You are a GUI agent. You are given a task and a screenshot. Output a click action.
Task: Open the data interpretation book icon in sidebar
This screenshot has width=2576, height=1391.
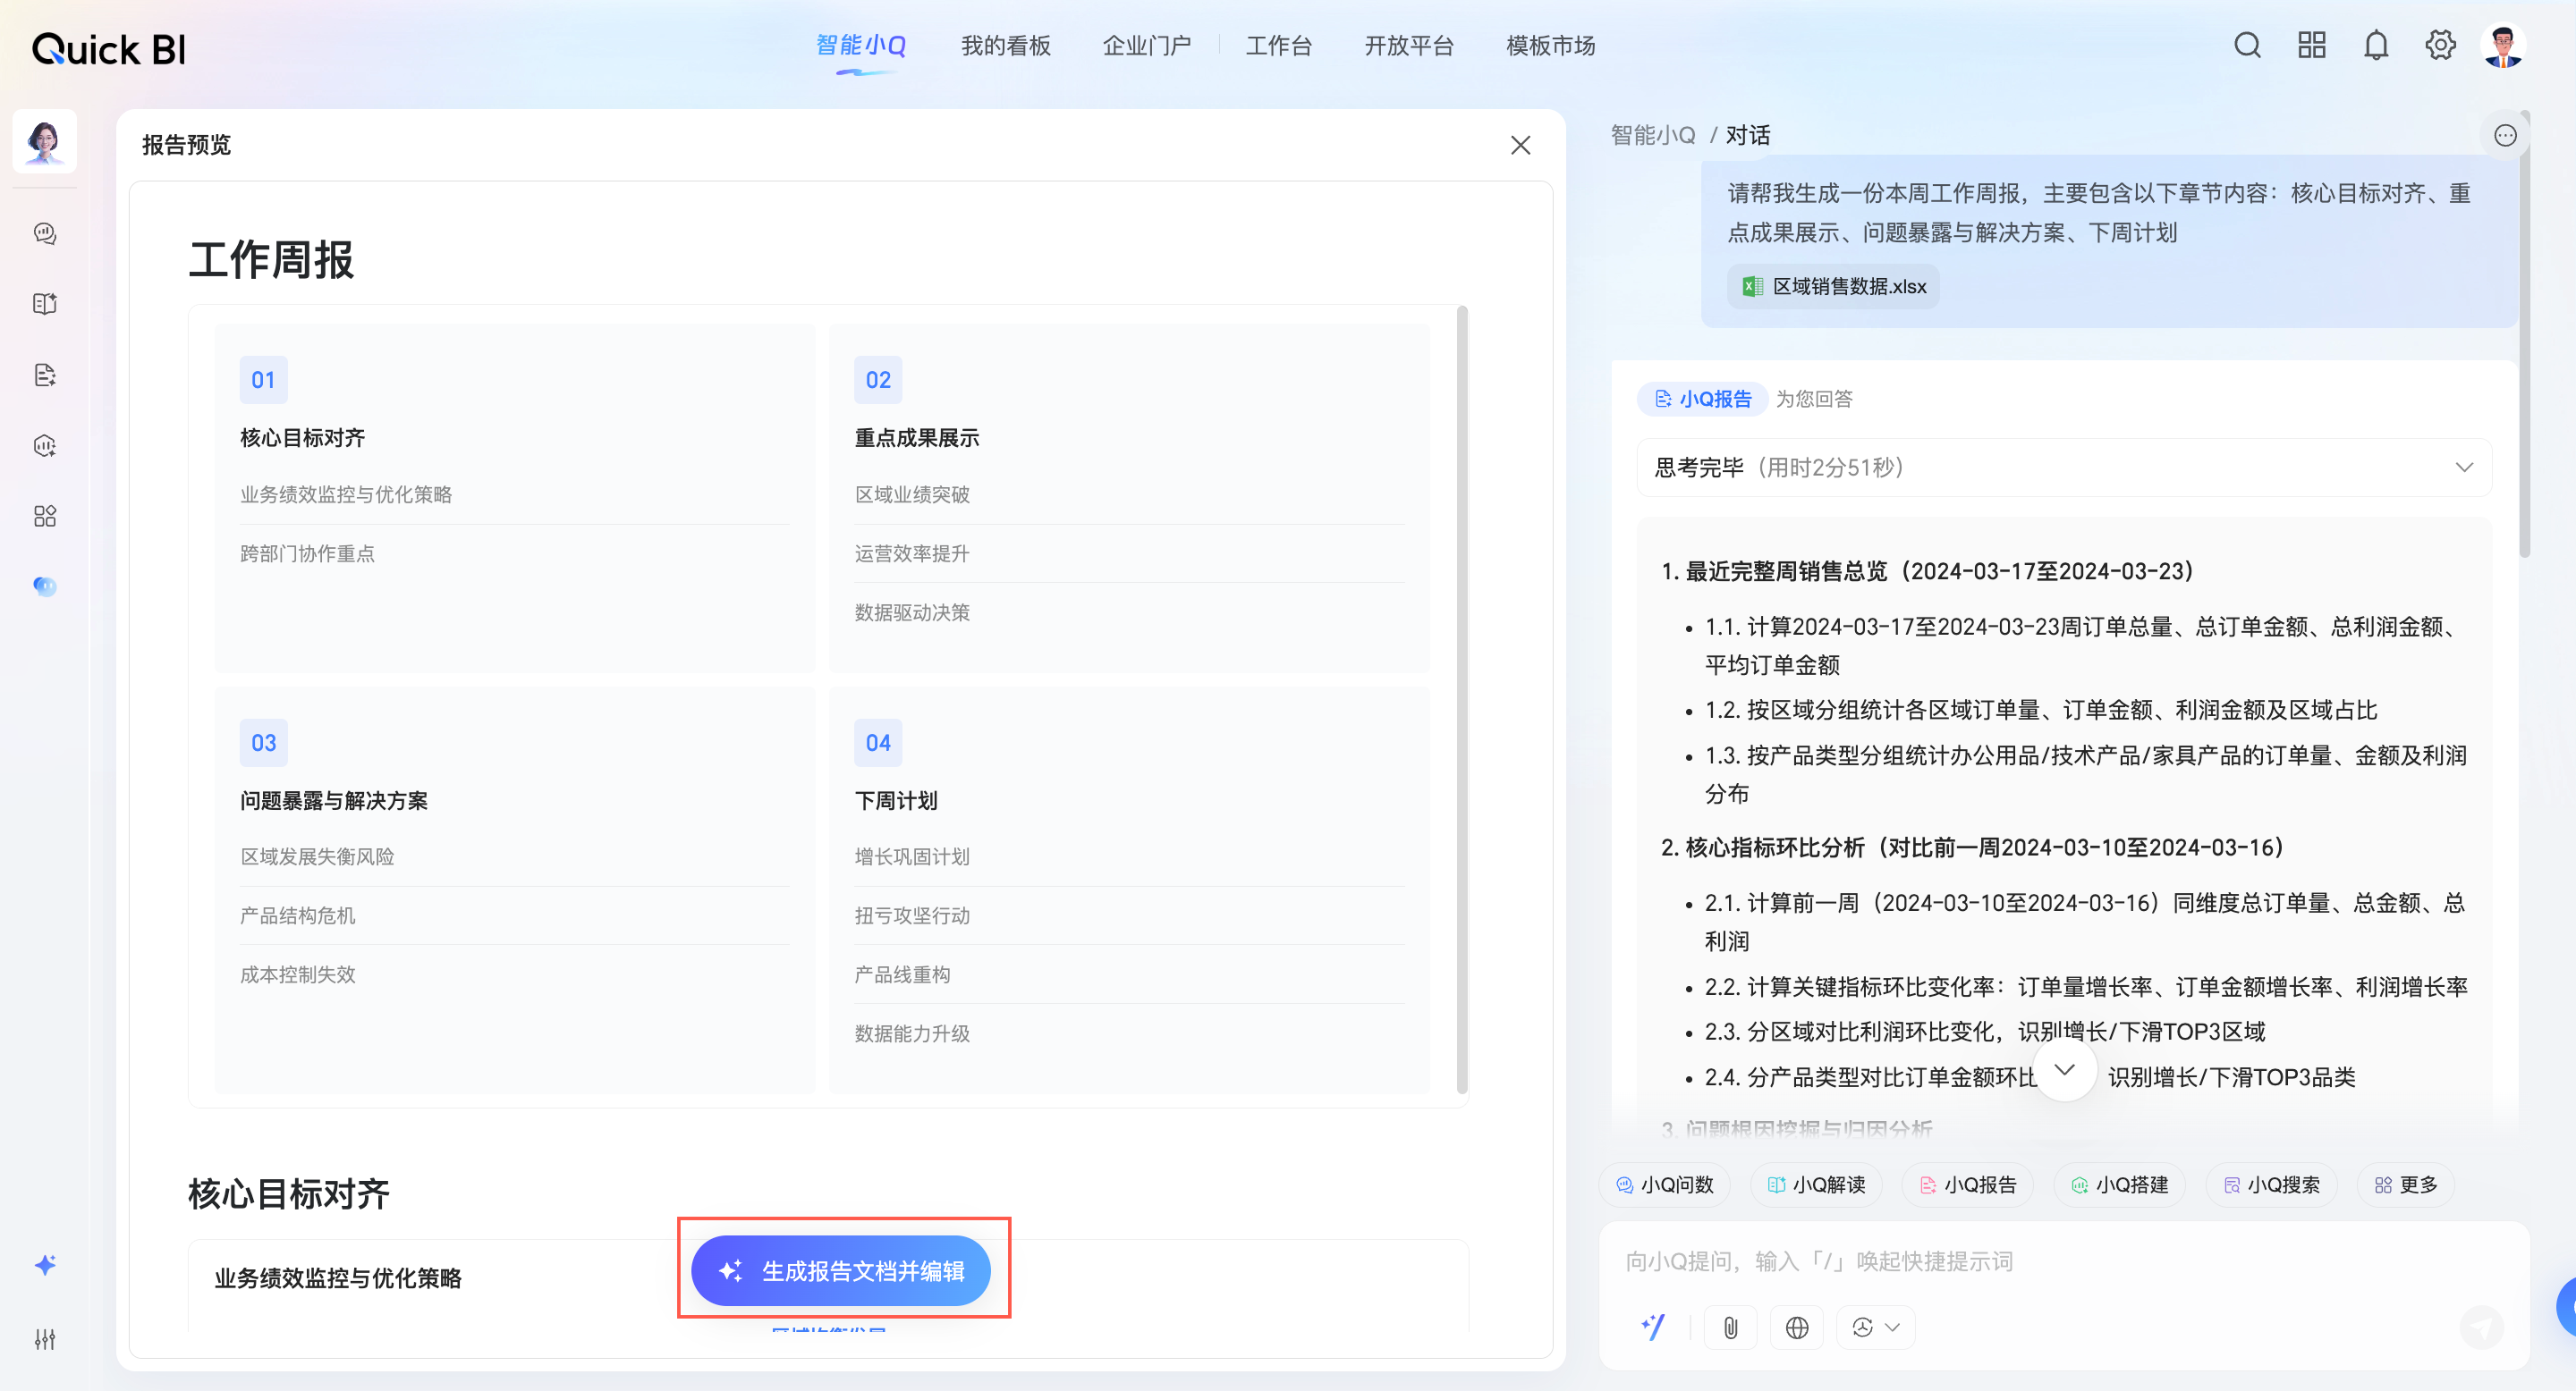45,304
